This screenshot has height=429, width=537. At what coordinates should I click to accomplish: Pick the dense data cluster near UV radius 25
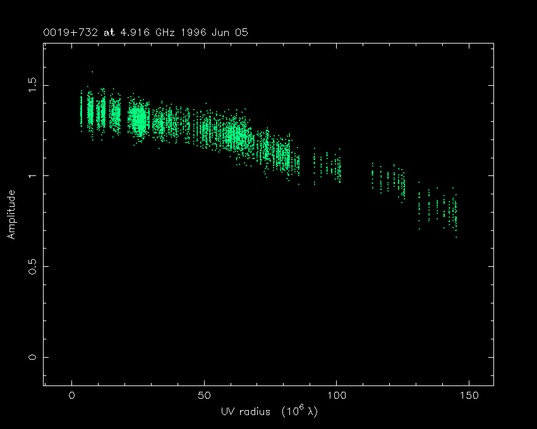point(138,117)
